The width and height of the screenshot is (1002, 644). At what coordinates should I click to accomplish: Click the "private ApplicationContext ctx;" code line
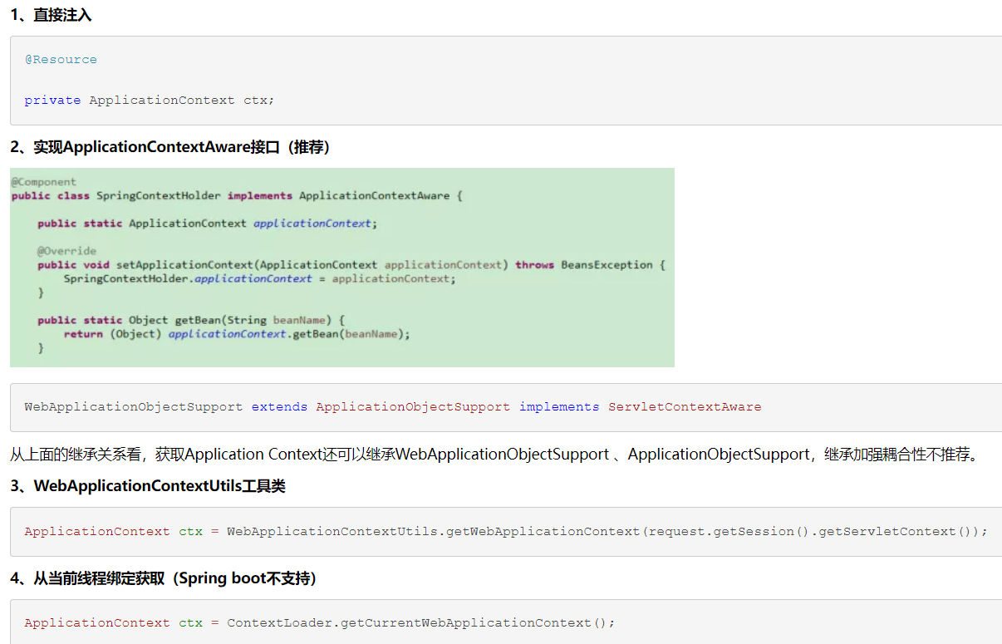(150, 100)
